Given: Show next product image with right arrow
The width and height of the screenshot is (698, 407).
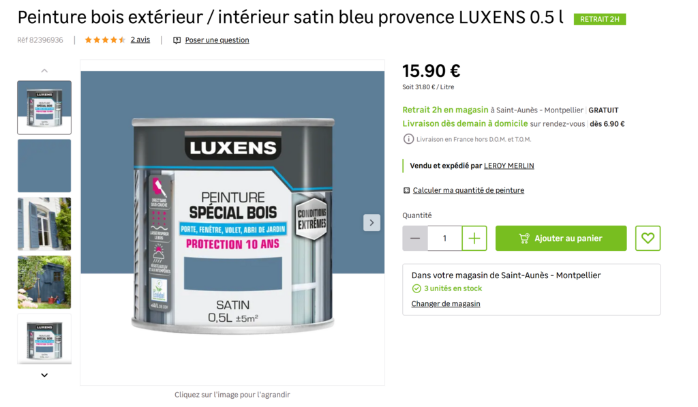Looking at the screenshot, I should click(x=371, y=223).
